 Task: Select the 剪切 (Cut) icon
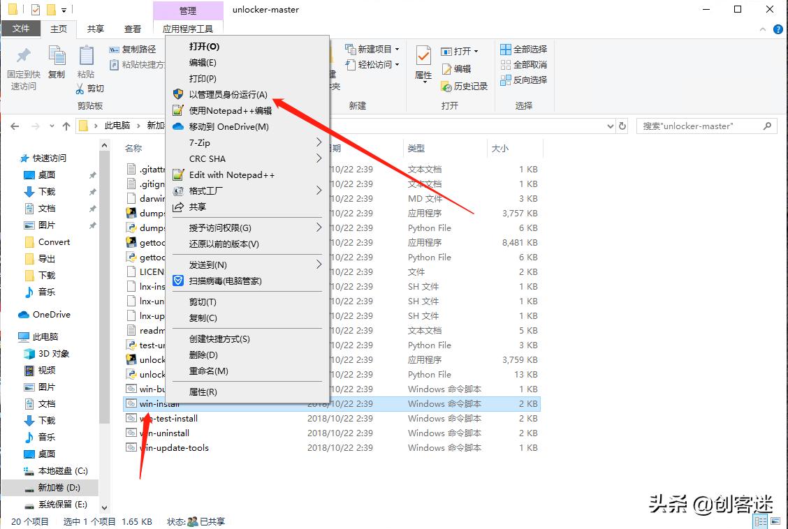[80, 89]
